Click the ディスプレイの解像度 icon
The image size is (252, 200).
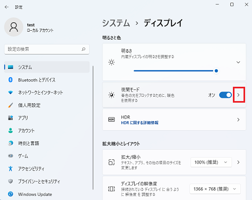click(111, 189)
